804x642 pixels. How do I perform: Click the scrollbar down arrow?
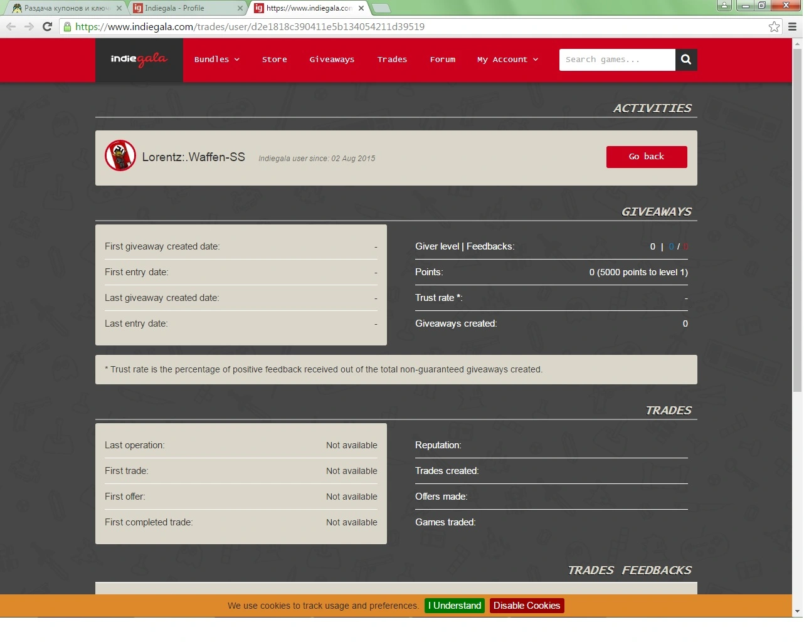[797, 612]
